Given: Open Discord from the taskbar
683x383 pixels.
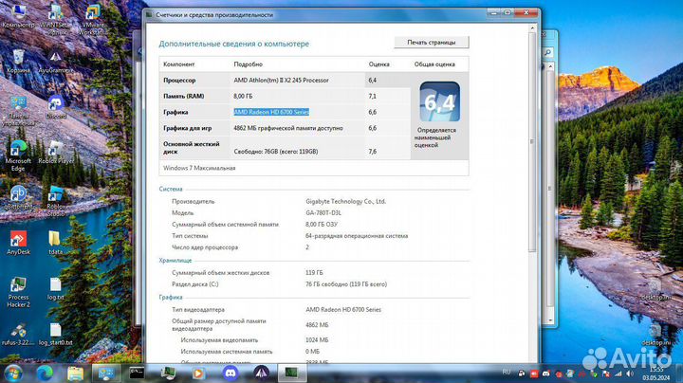Looking at the screenshot, I should 229,373.
